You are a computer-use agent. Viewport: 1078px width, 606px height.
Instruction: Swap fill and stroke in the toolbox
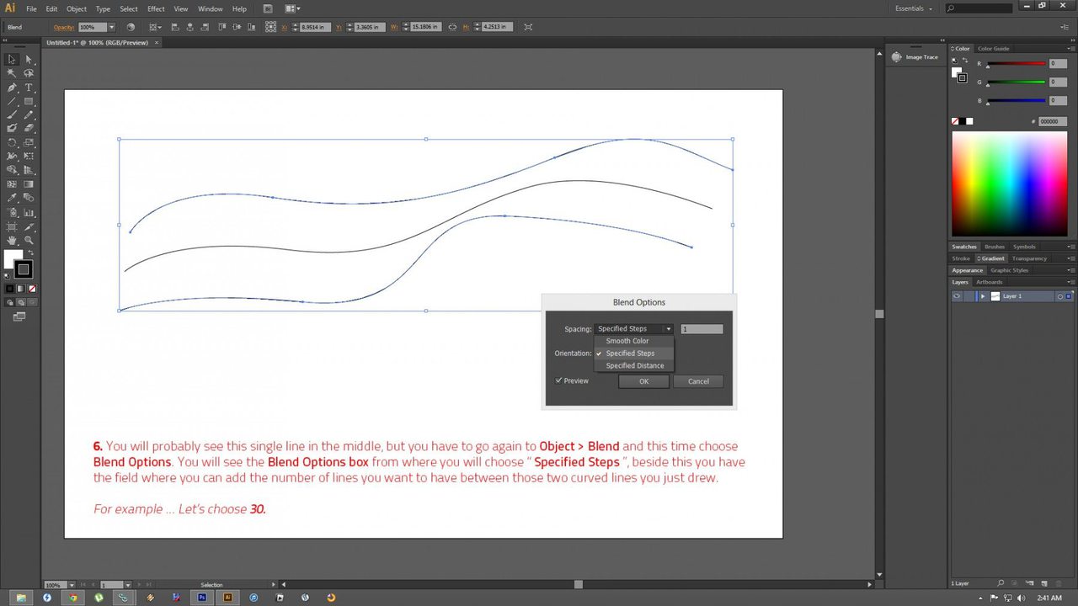point(31,252)
